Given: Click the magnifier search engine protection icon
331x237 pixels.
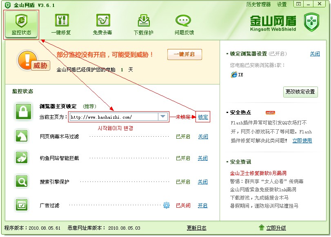Looking at the screenshot, I should coord(22,181).
